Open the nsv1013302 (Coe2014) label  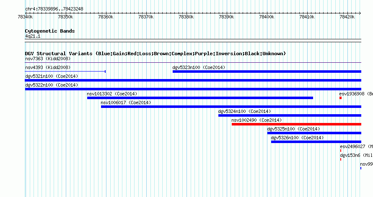pos(112,94)
